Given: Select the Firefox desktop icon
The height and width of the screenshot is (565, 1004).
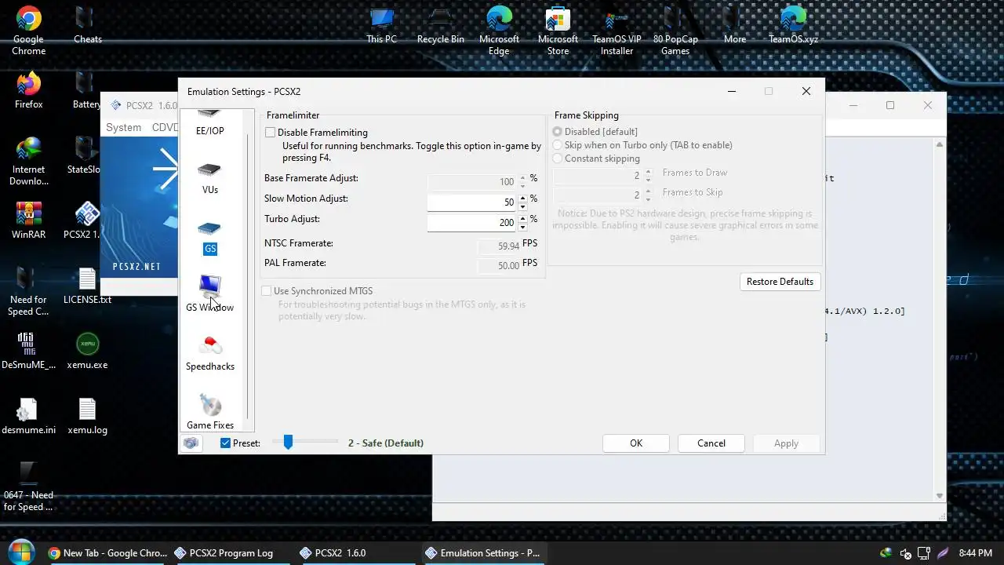Looking at the screenshot, I should (x=28, y=90).
